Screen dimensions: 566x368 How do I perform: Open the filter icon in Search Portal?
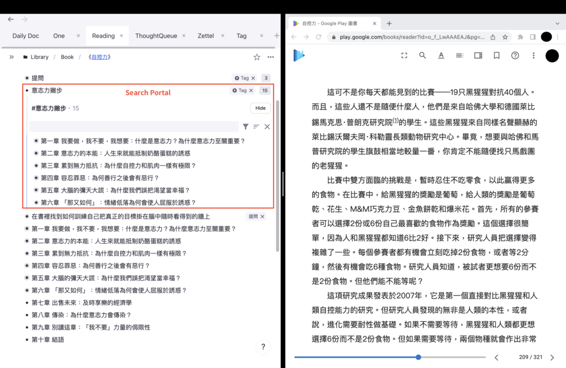(245, 127)
